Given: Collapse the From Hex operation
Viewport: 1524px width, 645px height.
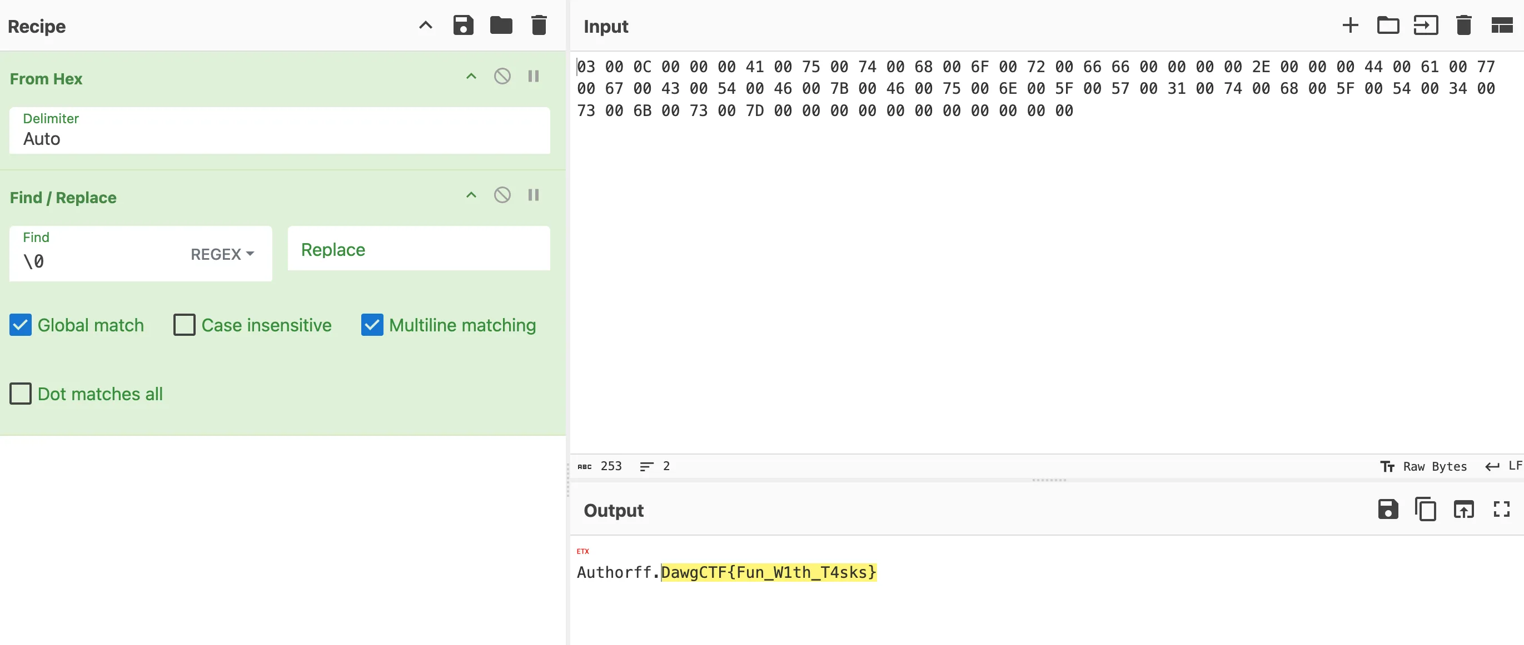Looking at the screenshot, I should click(x=471, y=76).
